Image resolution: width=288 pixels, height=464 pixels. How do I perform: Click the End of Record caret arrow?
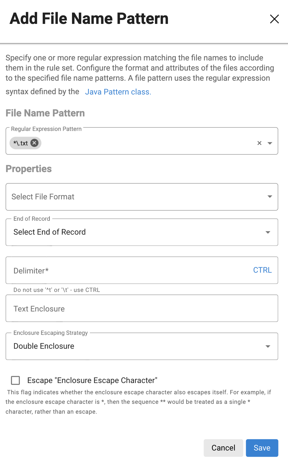(268, 232)
